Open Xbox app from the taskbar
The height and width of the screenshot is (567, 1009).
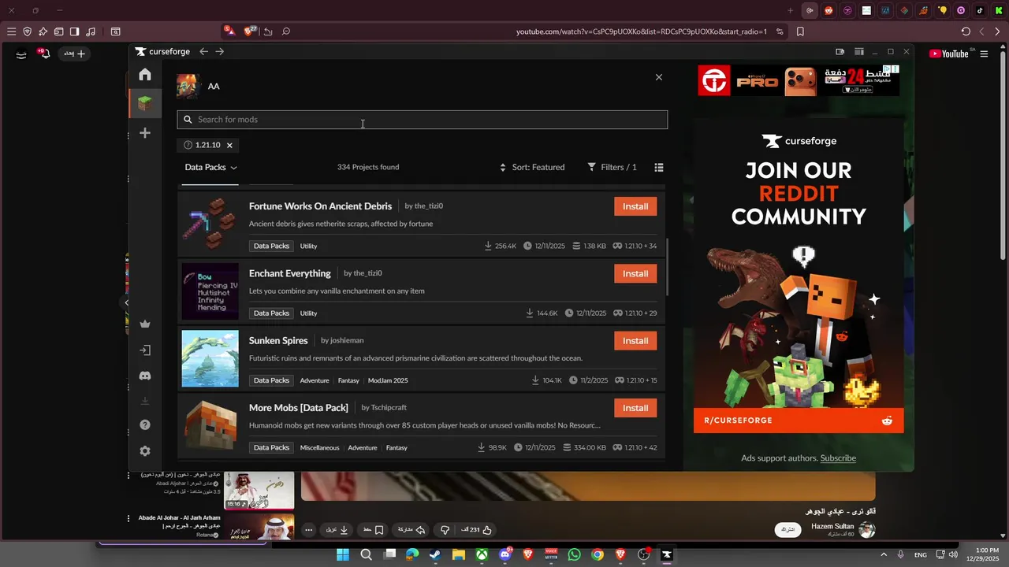482,554
